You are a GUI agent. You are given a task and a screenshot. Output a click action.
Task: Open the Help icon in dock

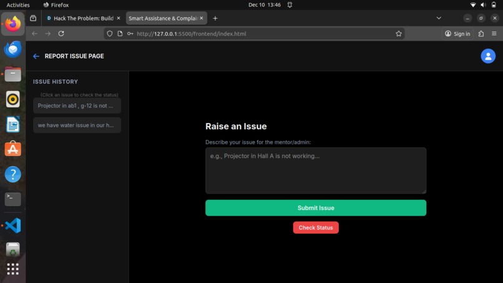(x=13, y=174)
